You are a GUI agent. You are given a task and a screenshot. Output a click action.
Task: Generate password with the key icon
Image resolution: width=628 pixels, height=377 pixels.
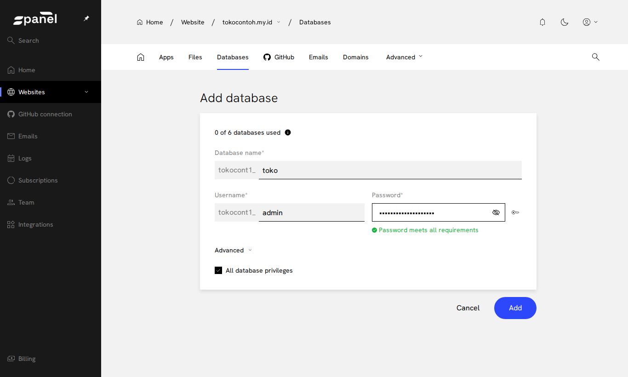tap(515, 212)
